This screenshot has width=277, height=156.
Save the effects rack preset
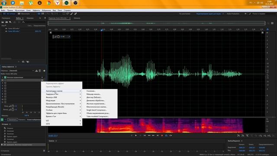tap(36, 71)
